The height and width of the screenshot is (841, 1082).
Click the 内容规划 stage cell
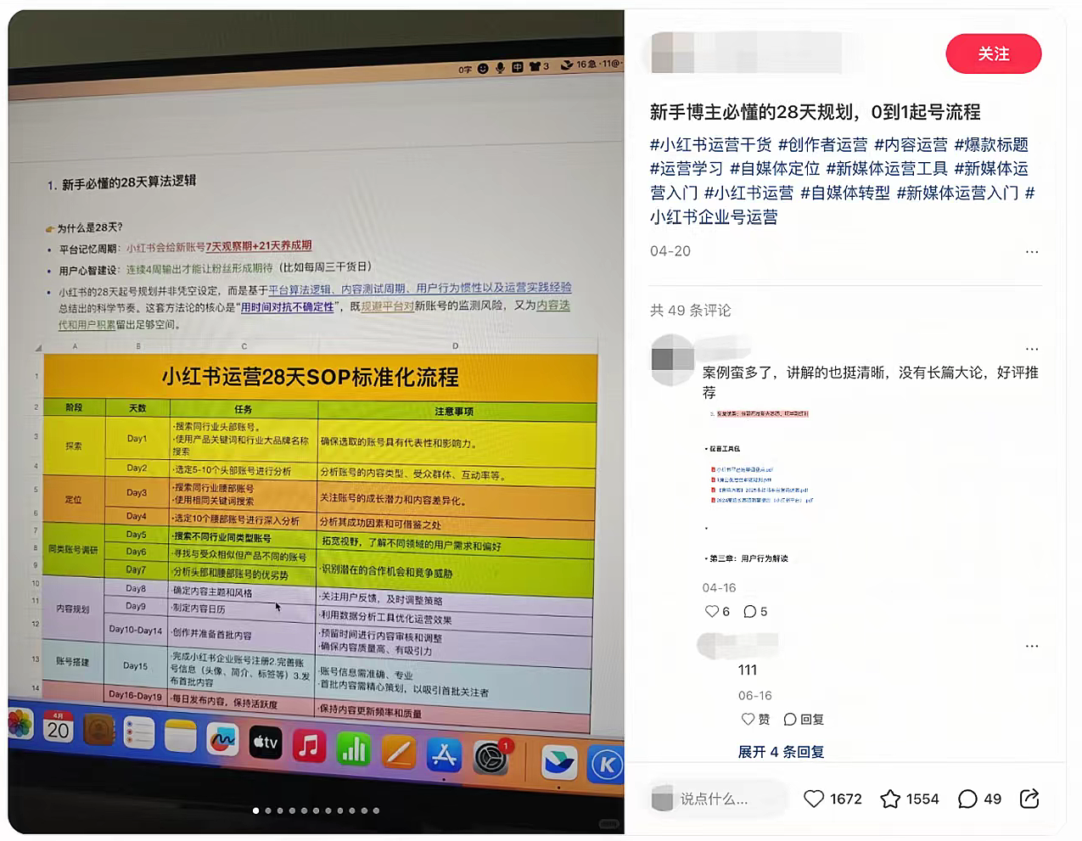point(72,608)
